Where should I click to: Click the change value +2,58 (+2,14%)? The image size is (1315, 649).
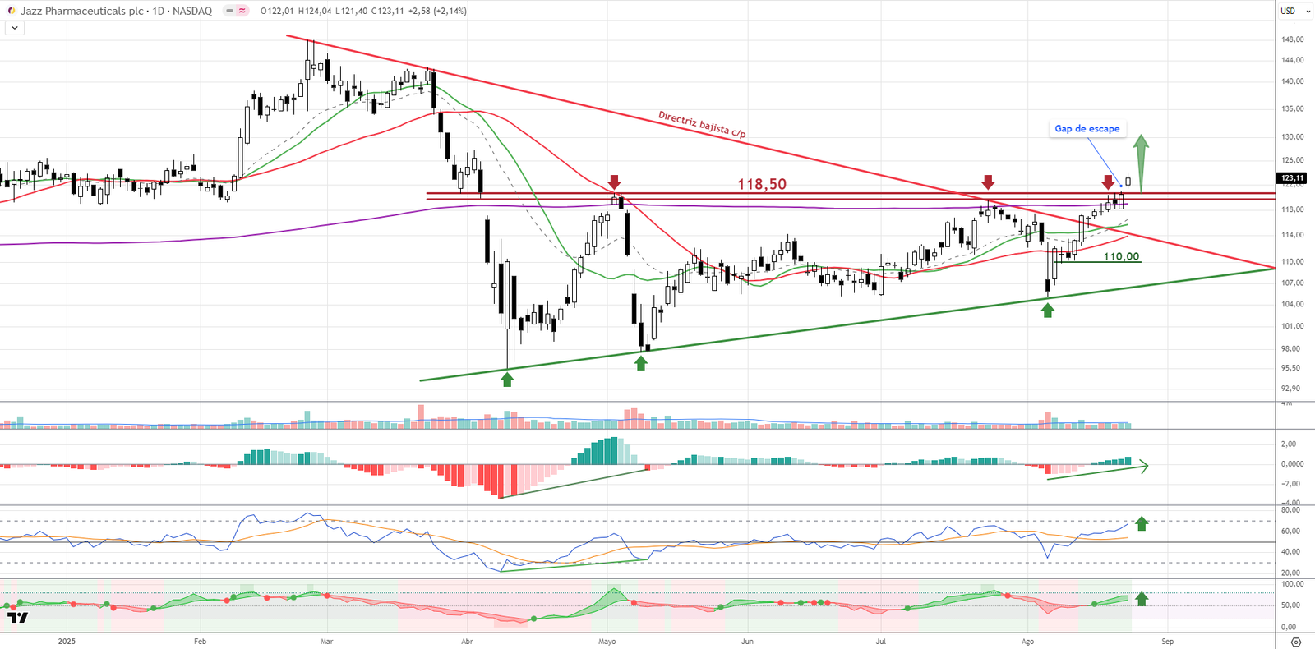coord(437,11)
